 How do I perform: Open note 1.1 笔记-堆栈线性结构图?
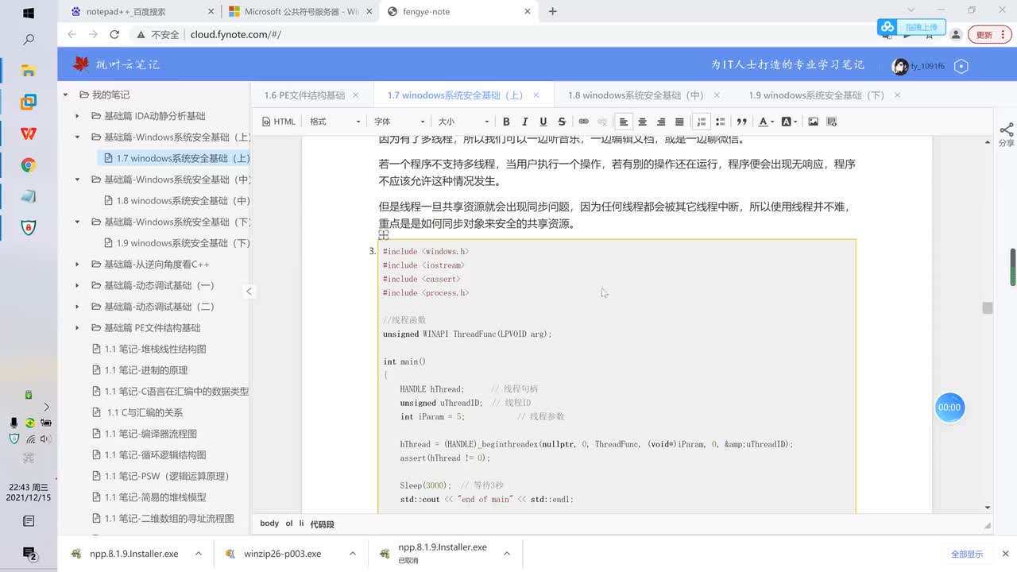pyautogui.click(x=149, y=349)
